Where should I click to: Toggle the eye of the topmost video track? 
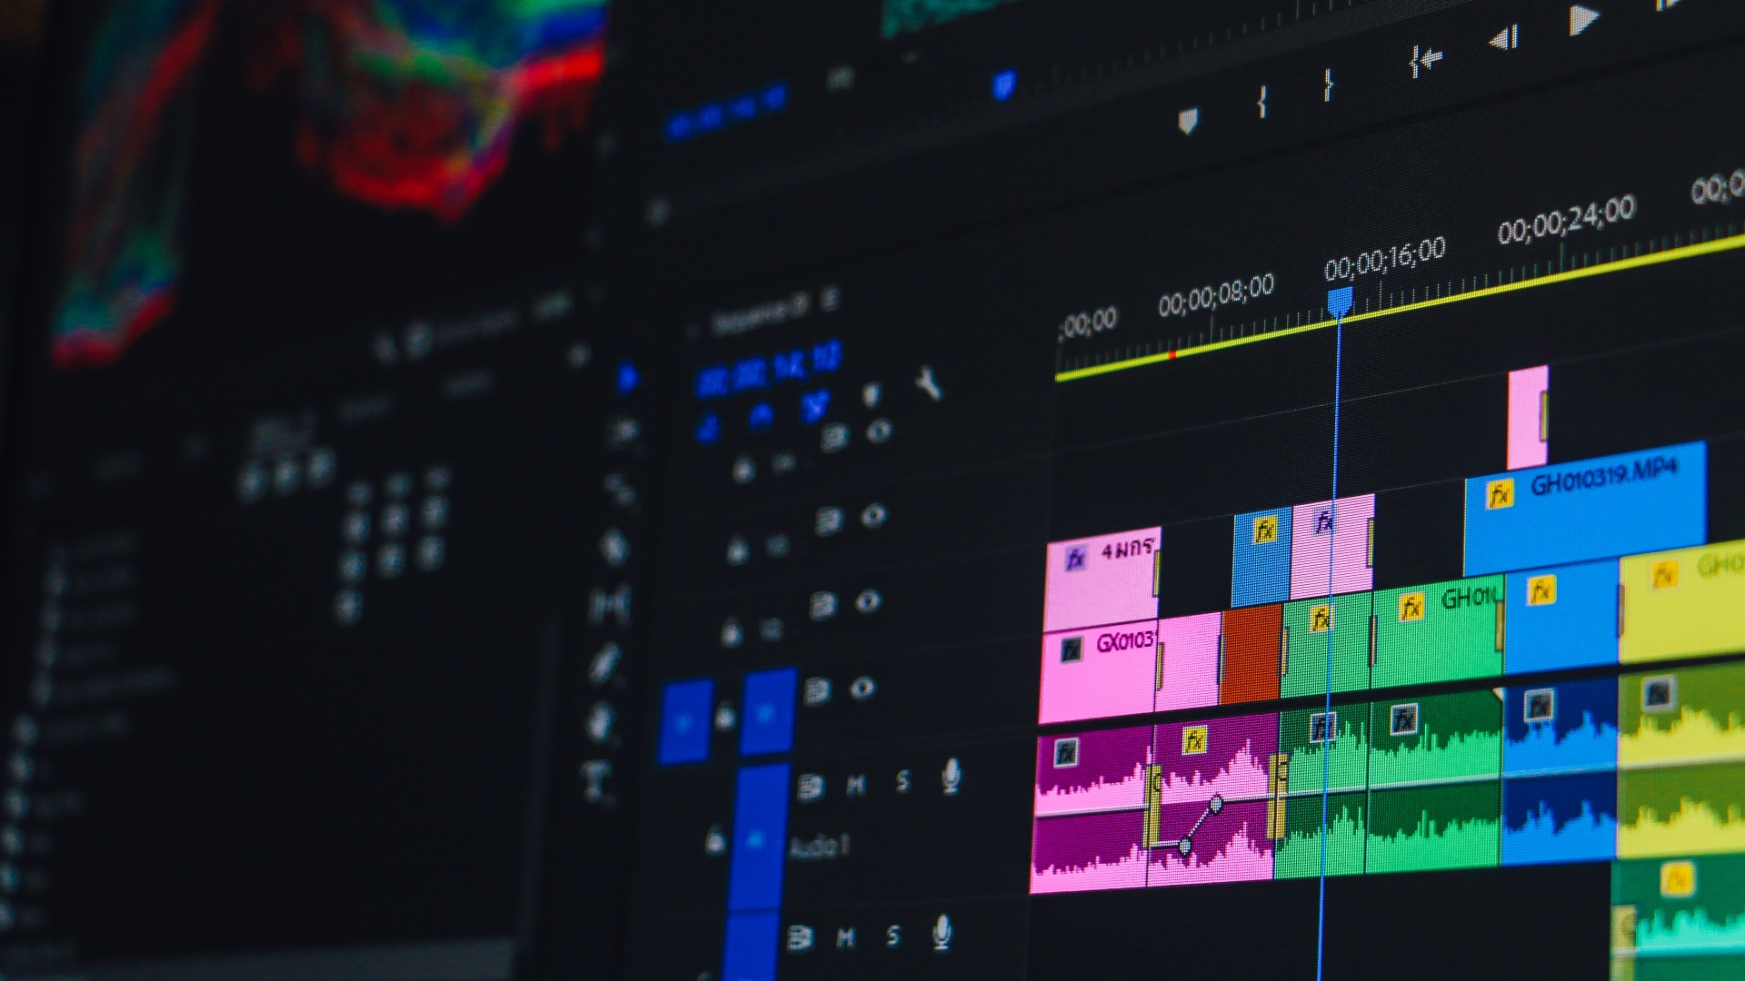(879, 431)
